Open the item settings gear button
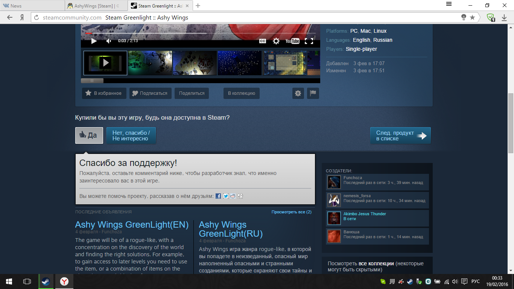The height and width of the screenshot is (289, 514). (298, 93)
